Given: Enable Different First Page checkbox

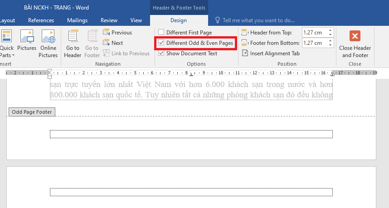Looking at the screenshot, I should click(161, 33).
